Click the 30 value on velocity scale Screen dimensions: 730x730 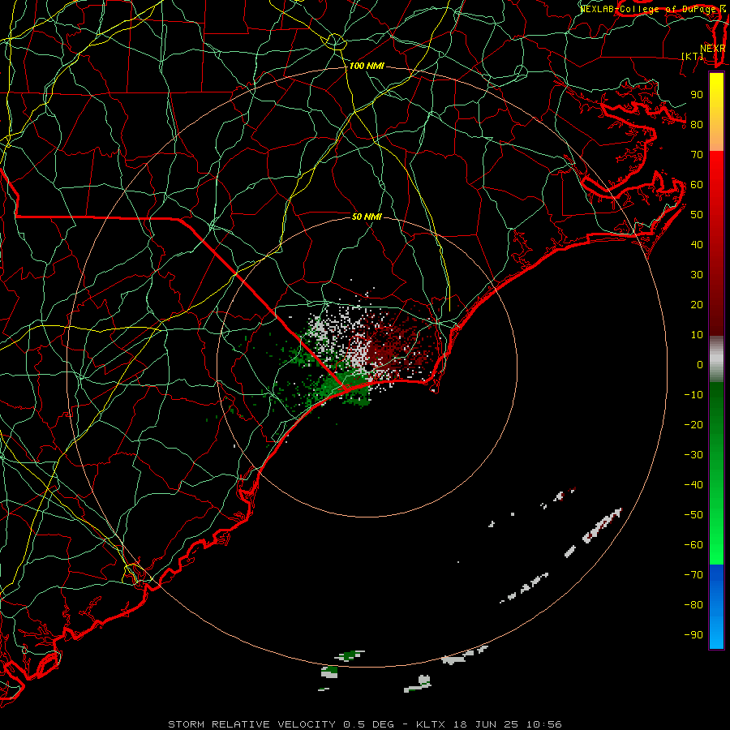click(x=697, y=275)
